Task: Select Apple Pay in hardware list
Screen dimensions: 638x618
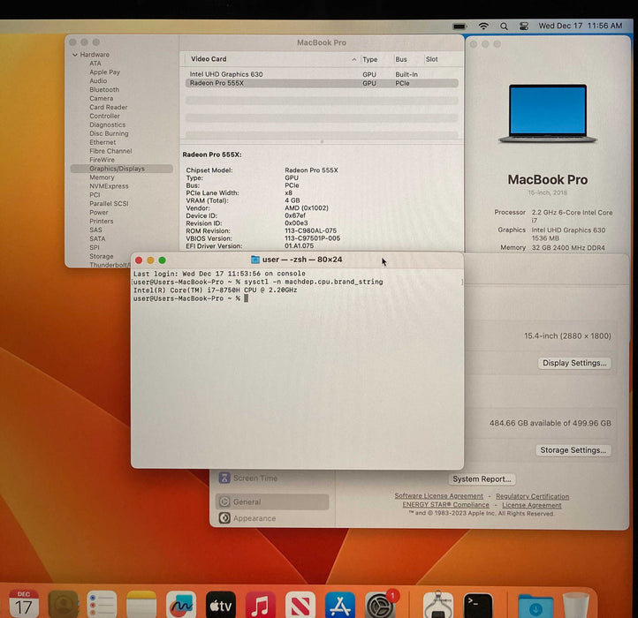Action: pyautogui.click(x=104, y=72)
